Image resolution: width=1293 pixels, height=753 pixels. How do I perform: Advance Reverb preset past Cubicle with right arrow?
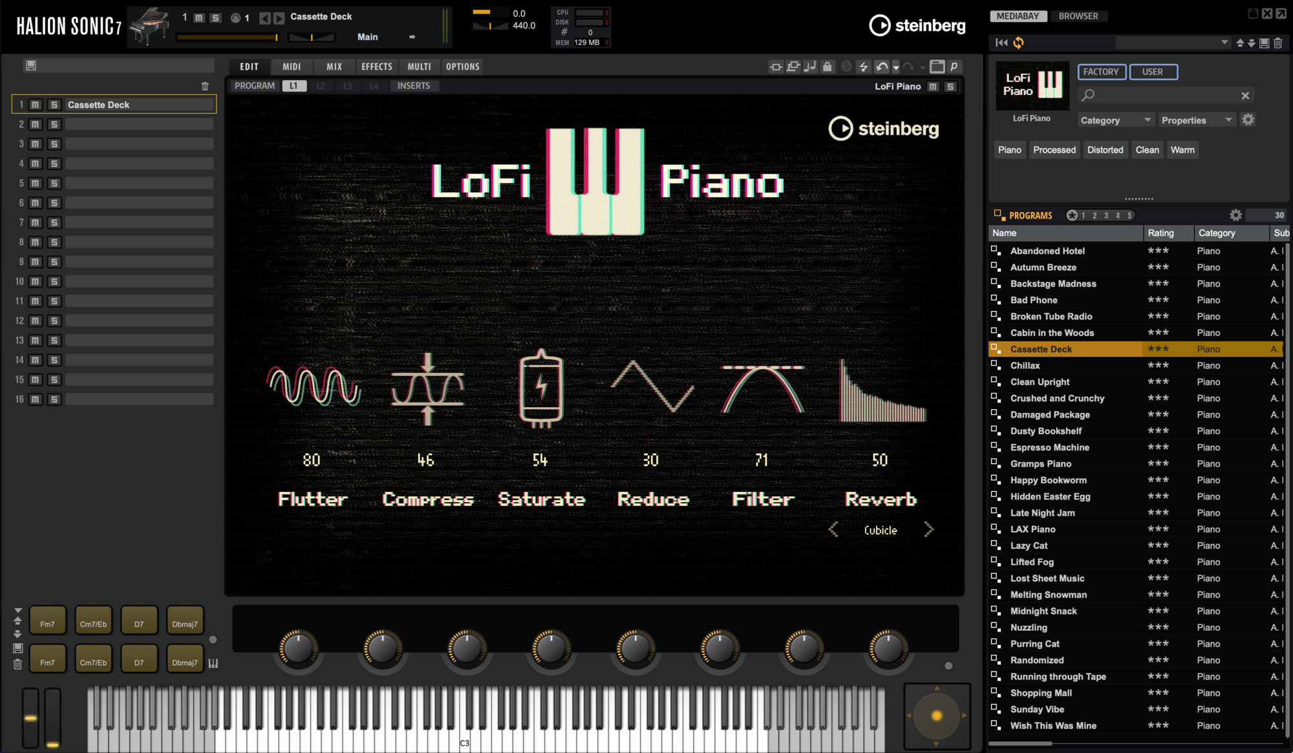tap(930, 529)
